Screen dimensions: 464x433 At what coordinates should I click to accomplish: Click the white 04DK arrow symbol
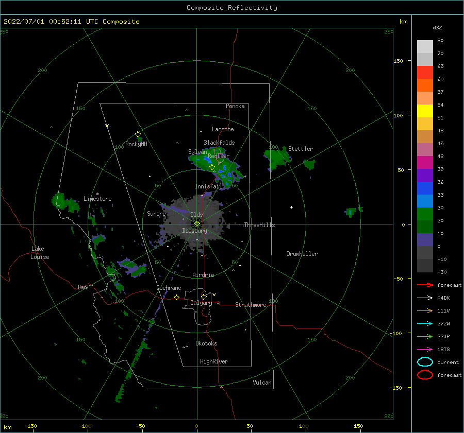coord(425,298)
